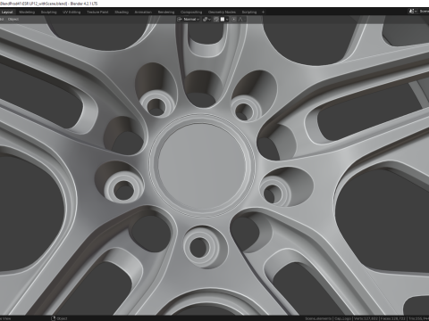This screenshot has height=321, width=429.
Task: Toggle proportional editing in the header
Action: (234, 20)
